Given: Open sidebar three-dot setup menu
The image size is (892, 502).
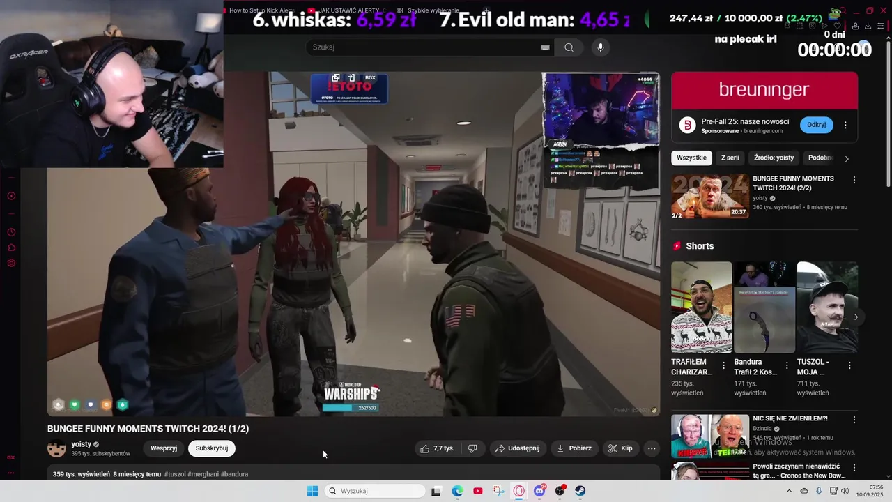Looking at the screenshot, I should coord(11,473).
